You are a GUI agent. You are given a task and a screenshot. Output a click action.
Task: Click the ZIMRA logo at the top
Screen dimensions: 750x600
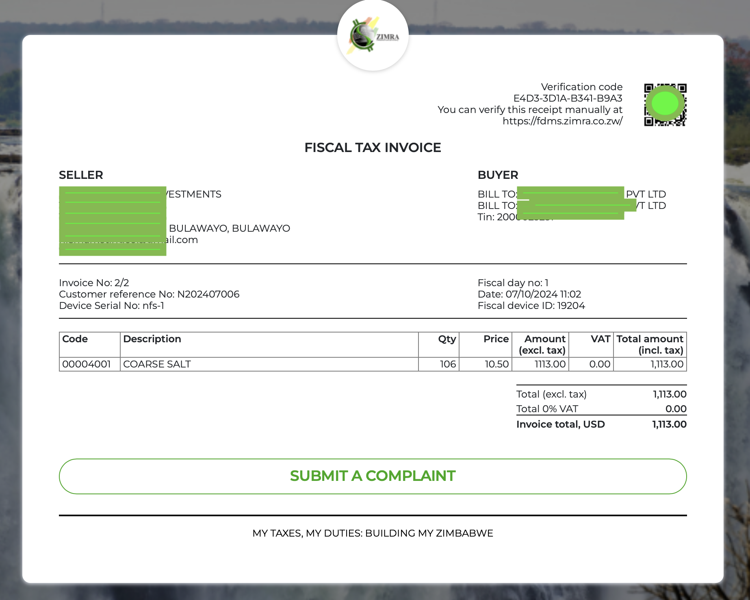tap(373, 36)
